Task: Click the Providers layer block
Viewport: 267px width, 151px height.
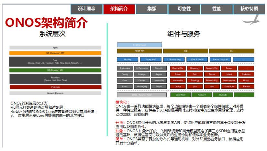Action: point(55,79)
